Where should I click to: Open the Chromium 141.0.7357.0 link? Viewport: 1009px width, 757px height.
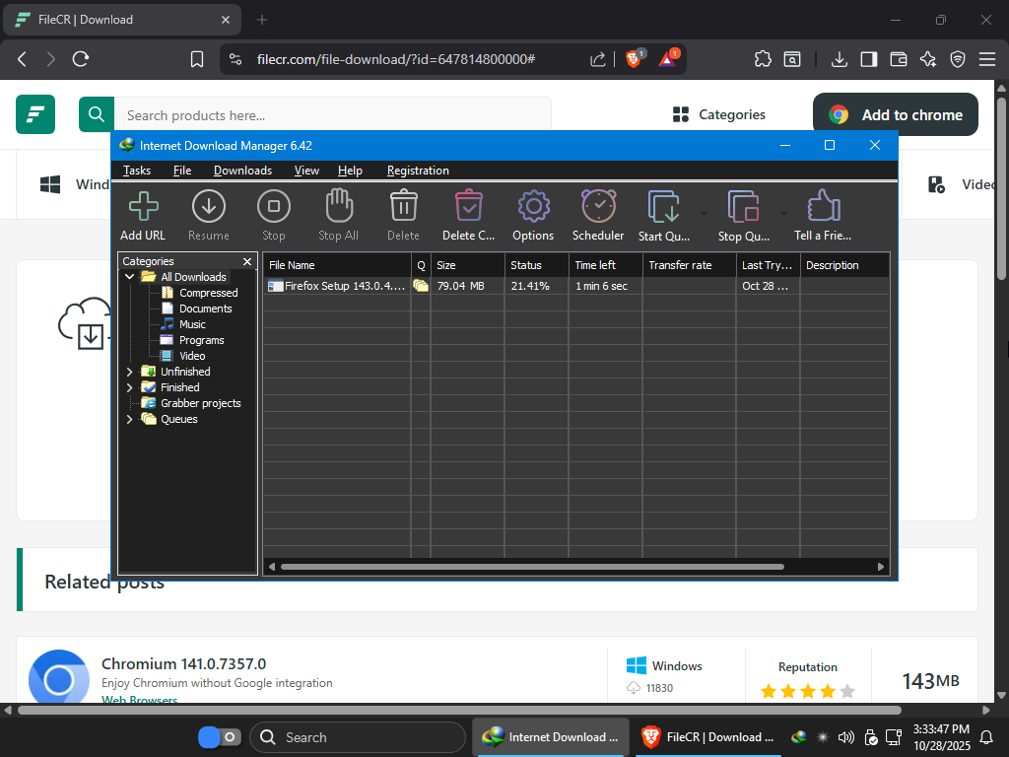[183, 663]
